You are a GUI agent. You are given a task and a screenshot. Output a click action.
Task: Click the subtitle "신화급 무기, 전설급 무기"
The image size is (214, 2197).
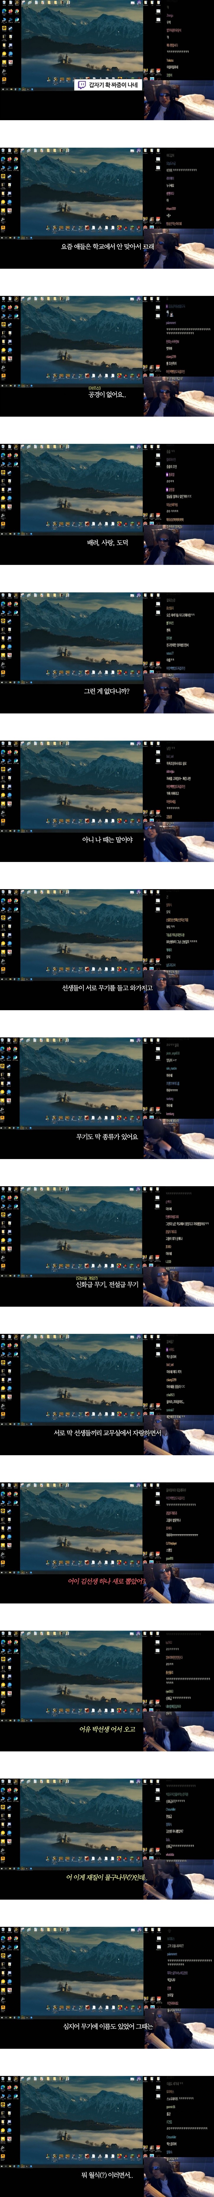coord(107,1285)
